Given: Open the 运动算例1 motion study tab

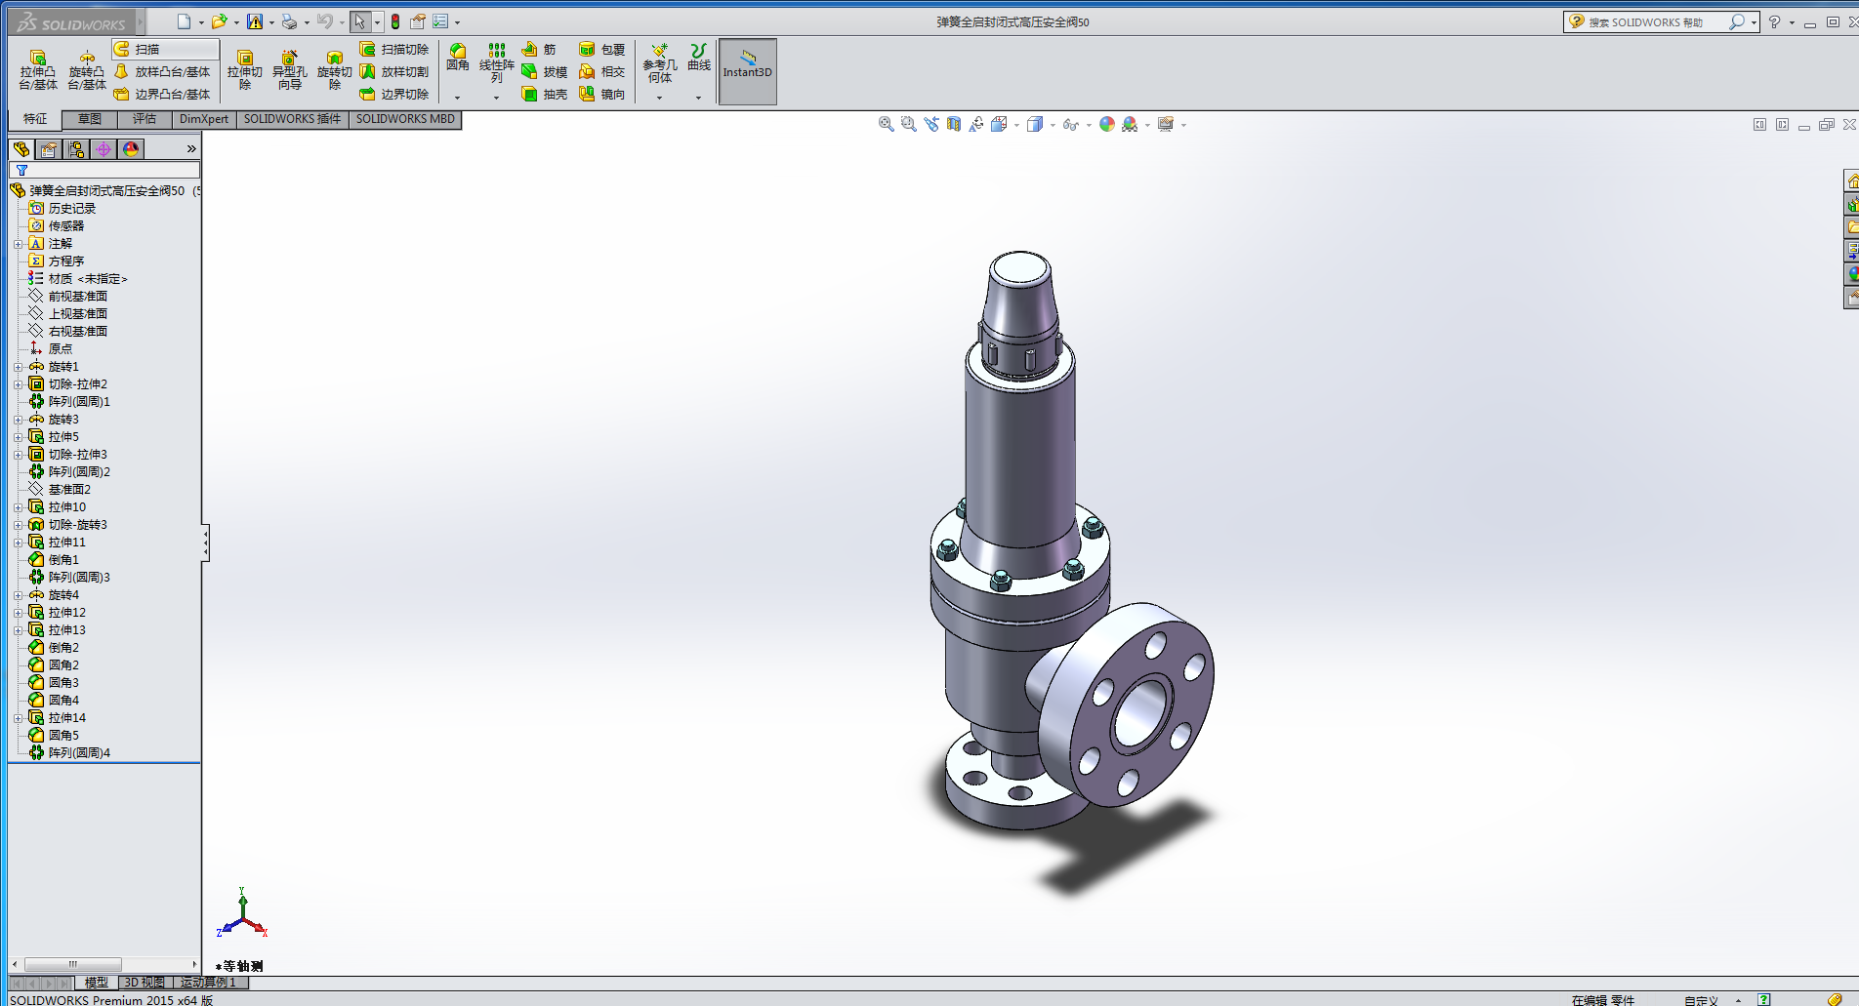Looking at the screenshot, I should (x=209, y=983).
